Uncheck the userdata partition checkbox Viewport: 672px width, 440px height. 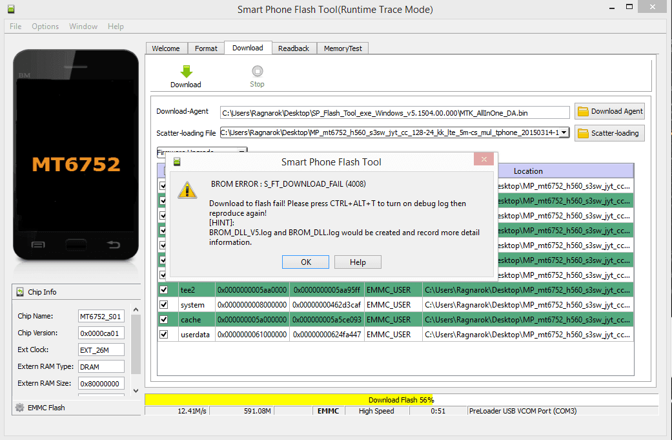pyautogui.click(x=164, y=334)
